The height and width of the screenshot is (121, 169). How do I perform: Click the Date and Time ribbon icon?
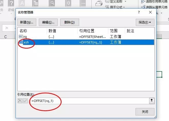[x=35, y=3]
